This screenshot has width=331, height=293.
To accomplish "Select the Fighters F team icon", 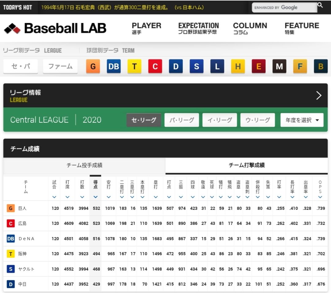I will (300, 66).
